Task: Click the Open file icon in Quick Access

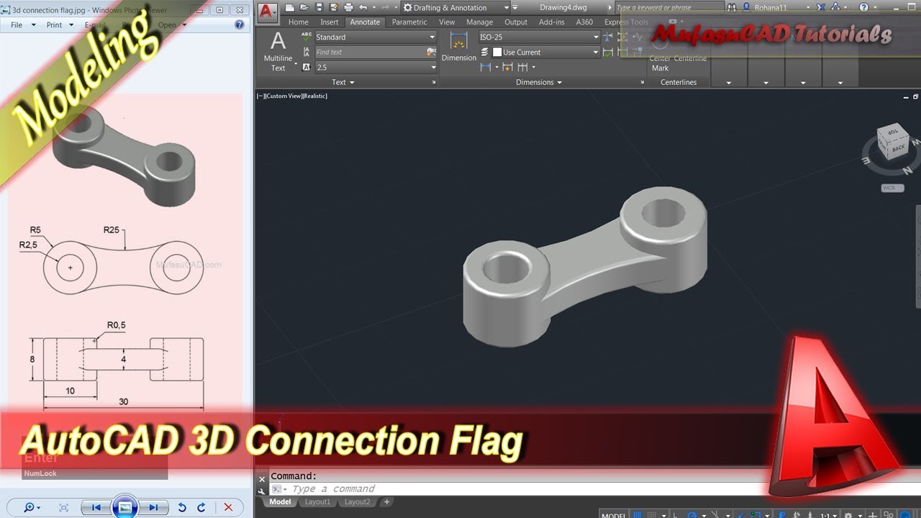Action: tap(304, 7)
